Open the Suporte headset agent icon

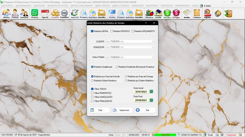pyautogui.click(x=208, y=14)
